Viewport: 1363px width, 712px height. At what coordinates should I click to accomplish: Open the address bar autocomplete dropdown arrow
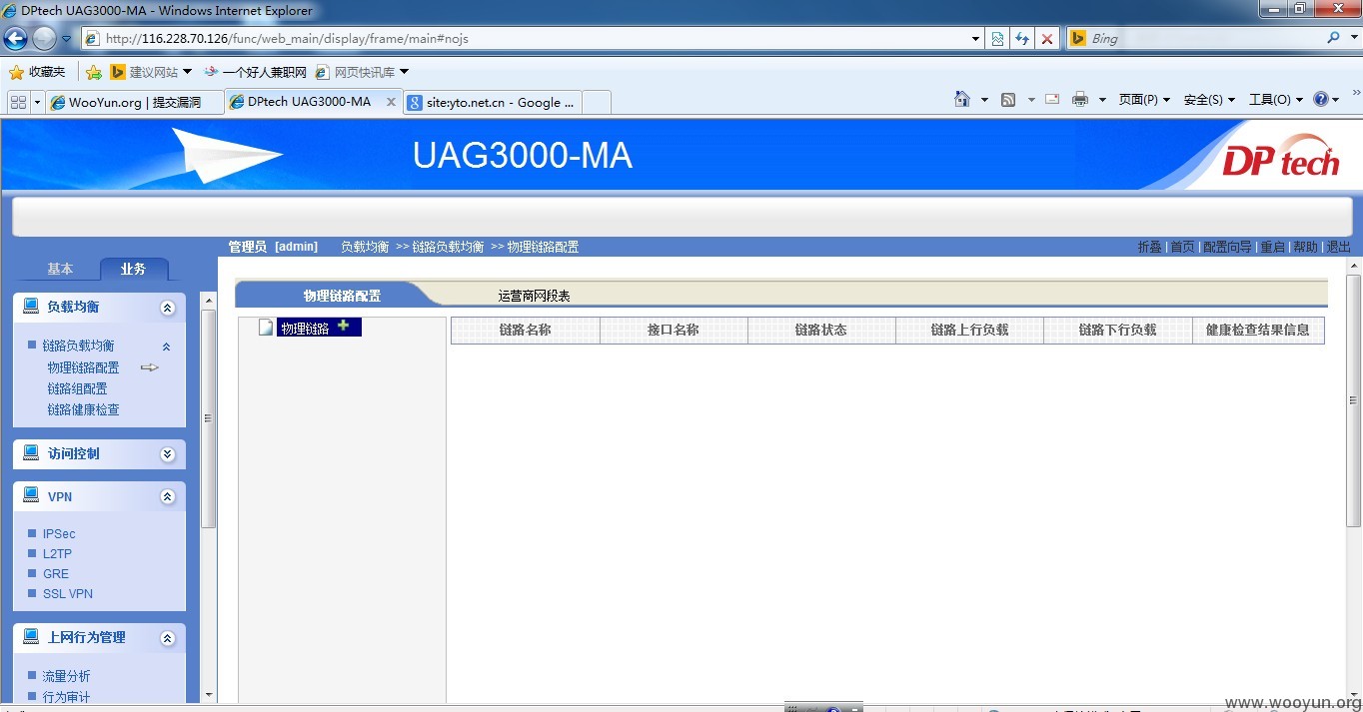tap(976, 39)
